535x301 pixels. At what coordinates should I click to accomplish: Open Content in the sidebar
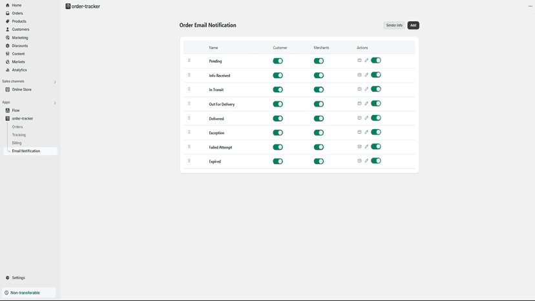(18, 54)
